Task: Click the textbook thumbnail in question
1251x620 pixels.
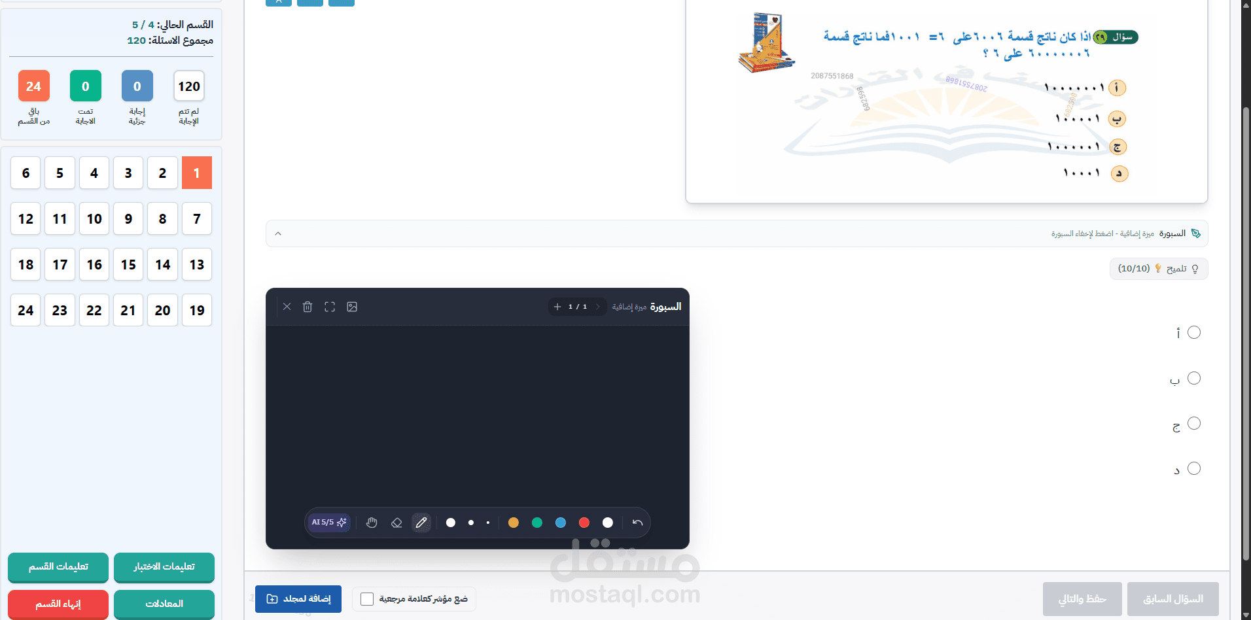Action: 766,43
